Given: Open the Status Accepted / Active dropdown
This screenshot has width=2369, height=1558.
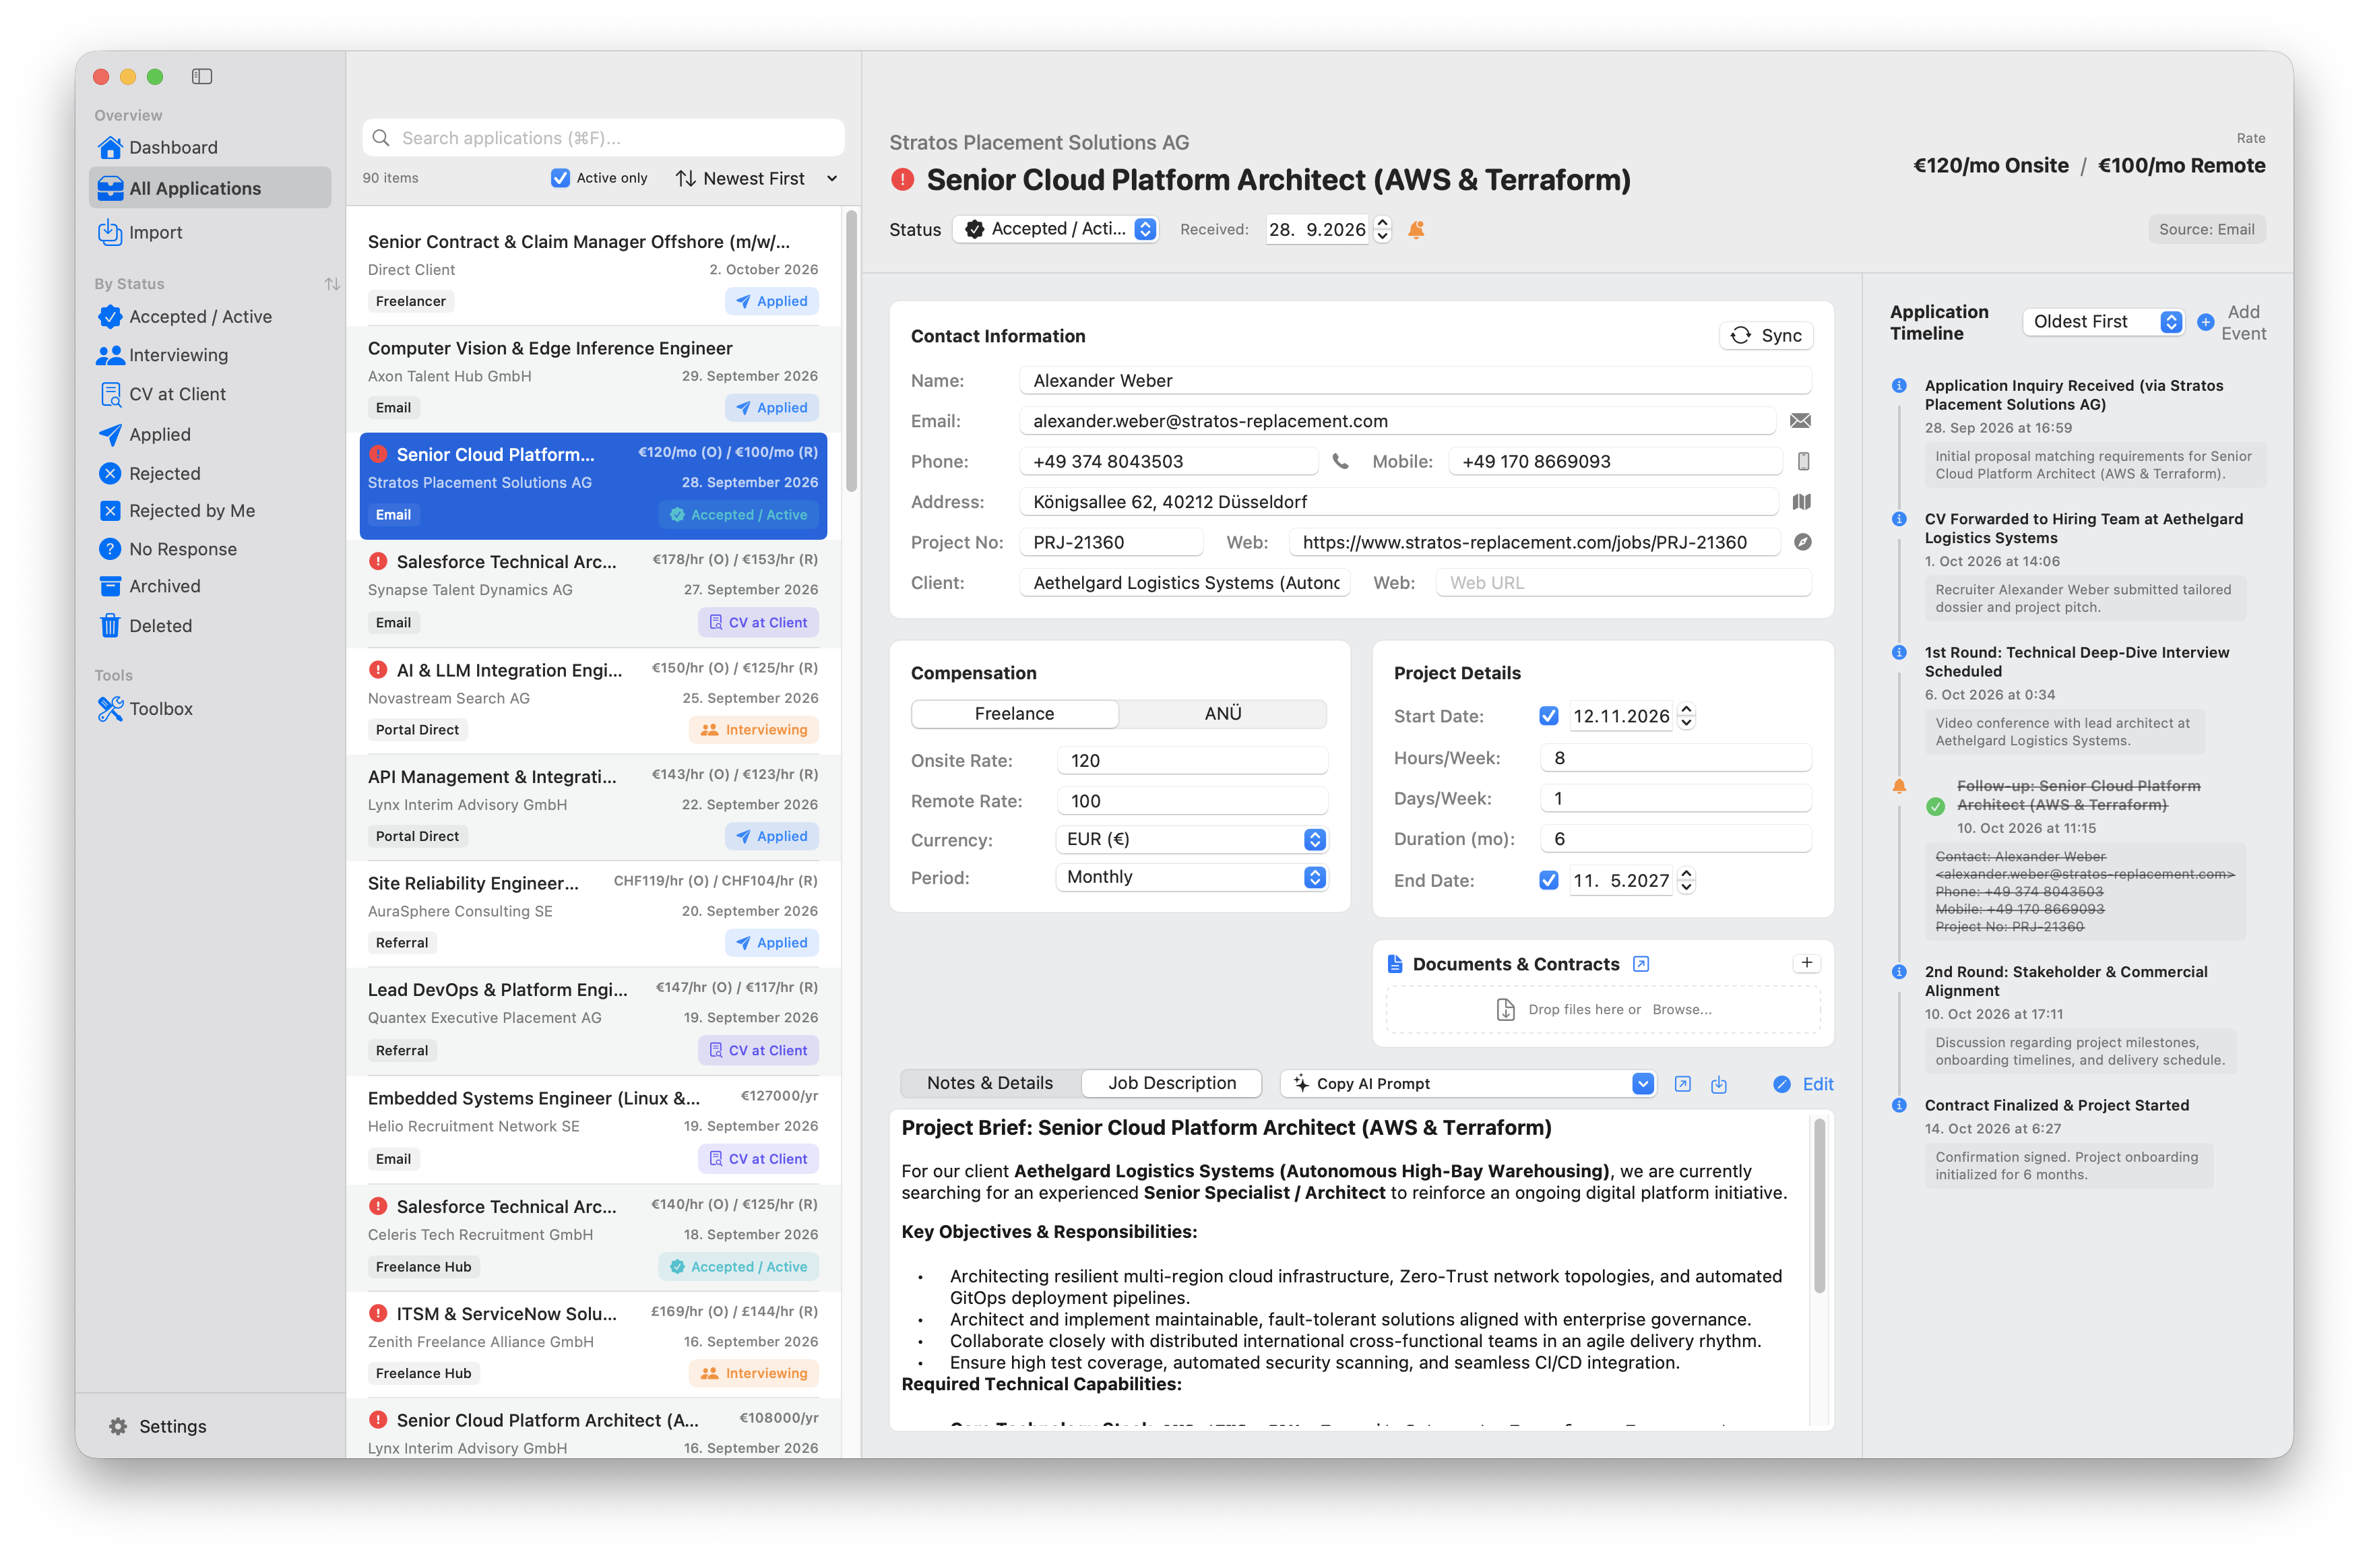Looking at the screenshot, I should 1056,229.
